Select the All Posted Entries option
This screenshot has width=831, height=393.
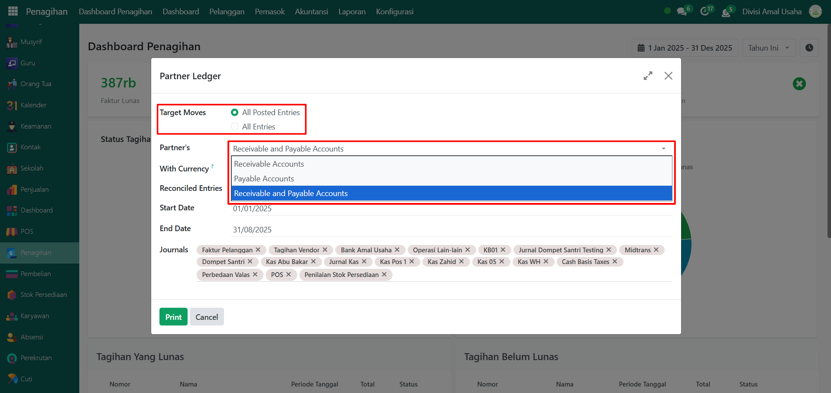point(235,113)
